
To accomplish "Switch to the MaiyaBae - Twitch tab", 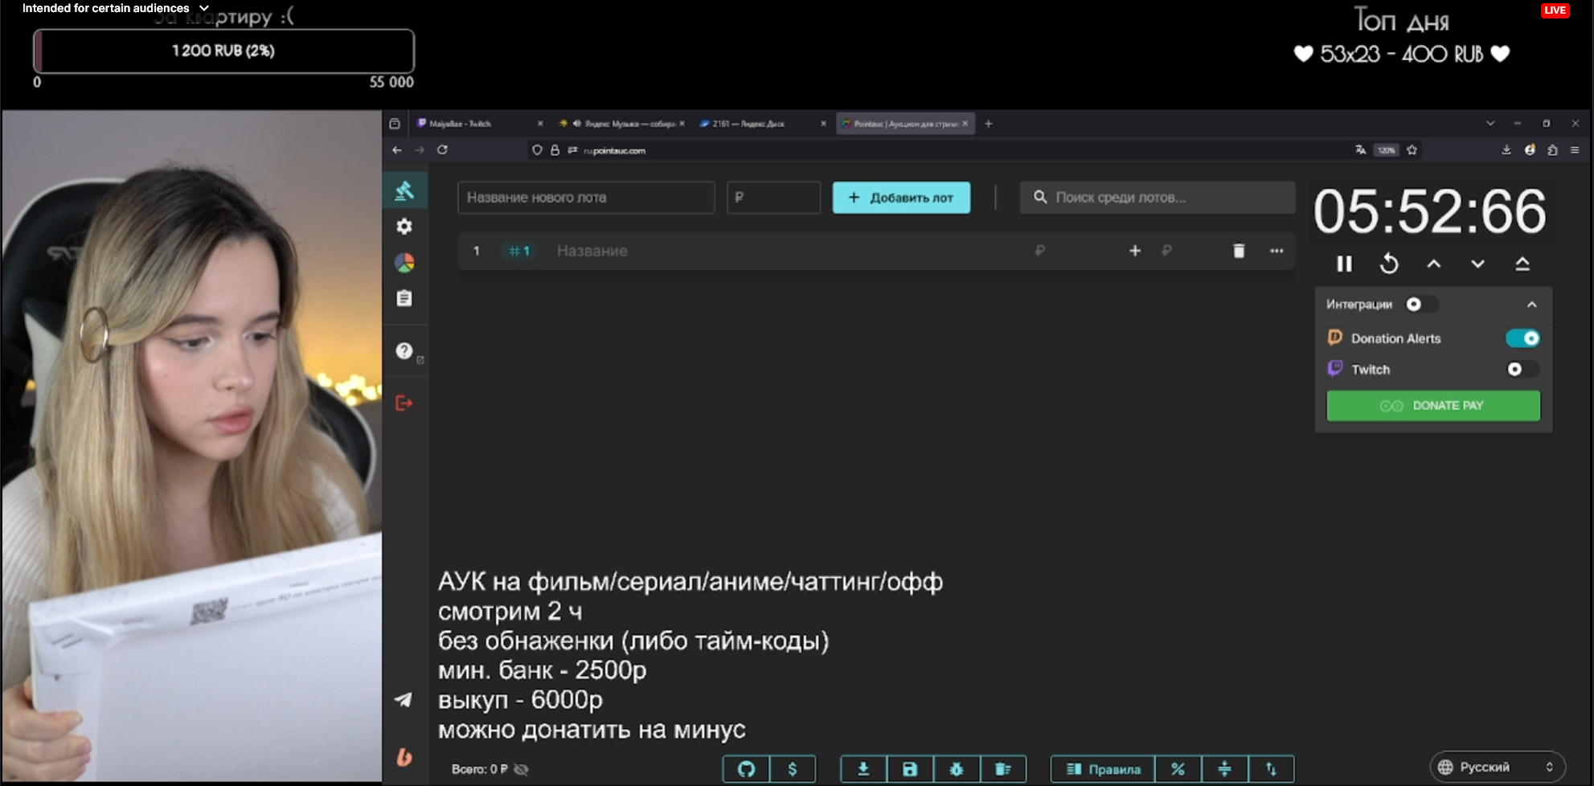I will tap(480, 124).
